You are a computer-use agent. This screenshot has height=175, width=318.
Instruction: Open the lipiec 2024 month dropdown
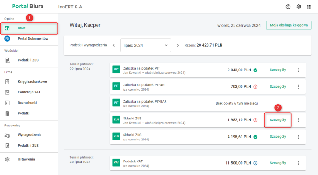(145, 45)
